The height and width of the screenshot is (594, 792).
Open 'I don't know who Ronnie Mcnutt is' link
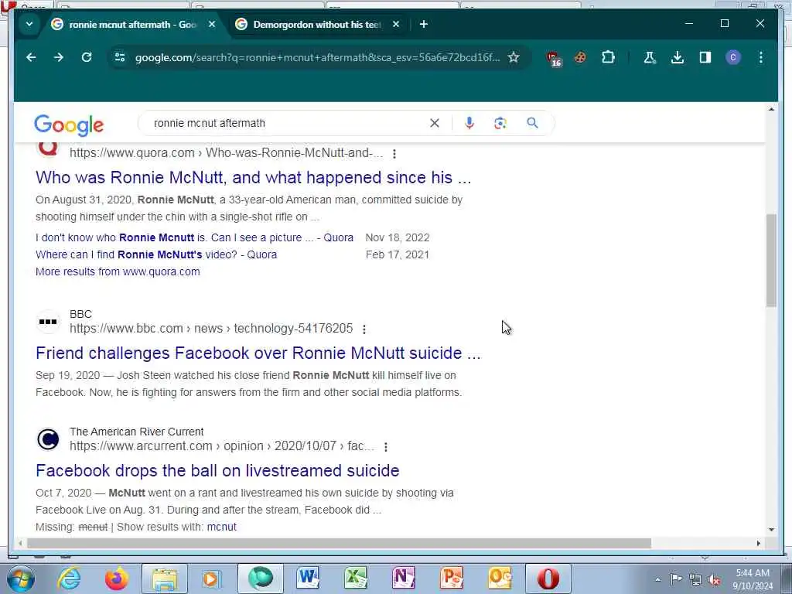pos(194,237)
